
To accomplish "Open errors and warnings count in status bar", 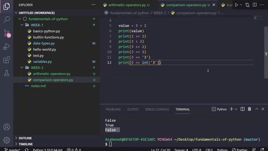I will 74,149.
